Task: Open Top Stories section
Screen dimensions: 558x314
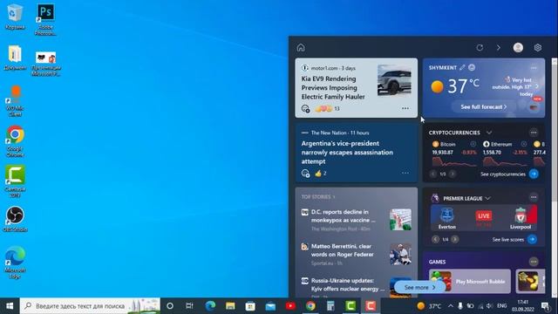Action: (x=317, y=197)
